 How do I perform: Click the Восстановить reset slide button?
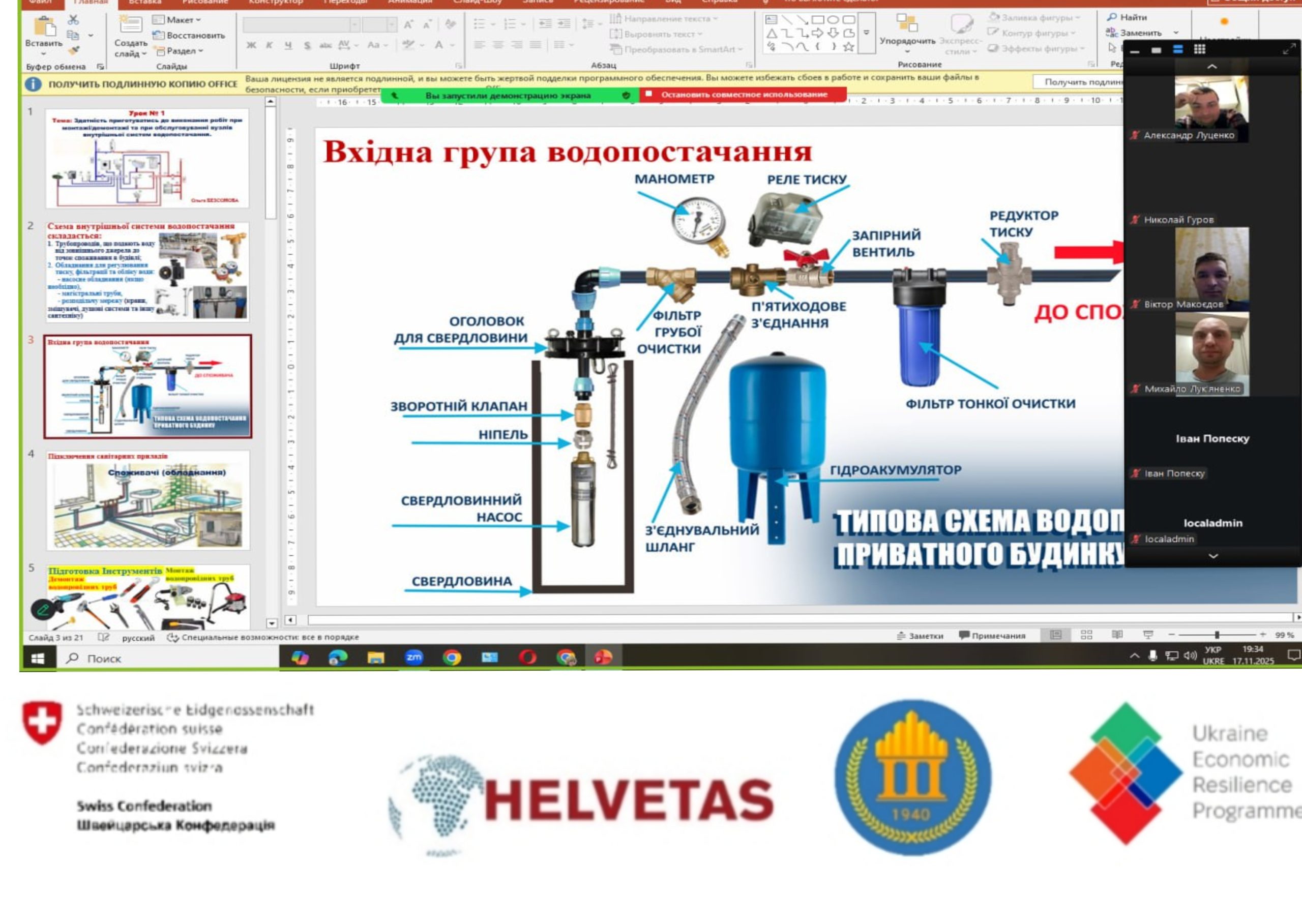click(x=189, y=36)
